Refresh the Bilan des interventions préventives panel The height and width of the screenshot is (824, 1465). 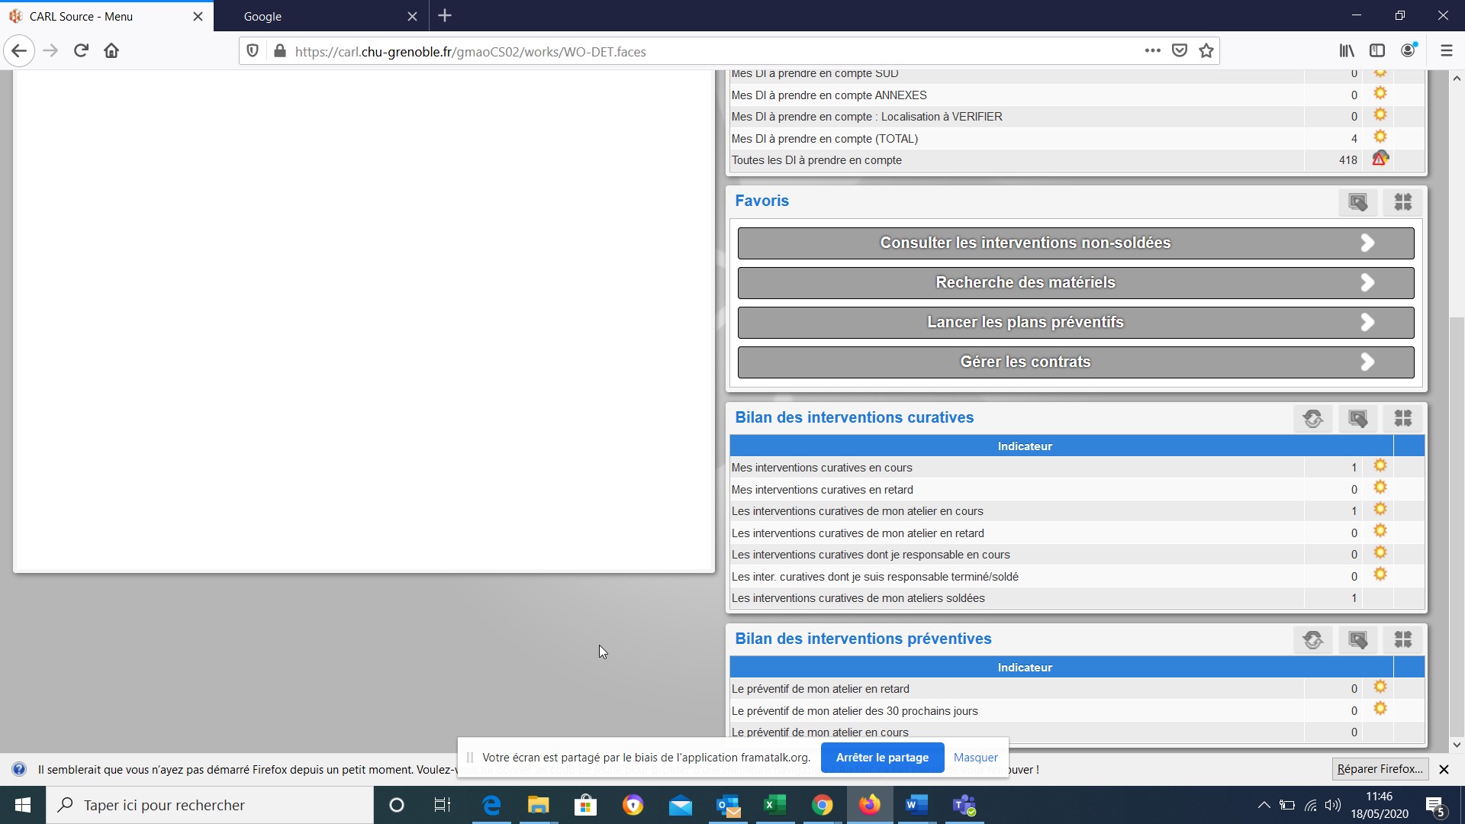pos(1312,639)
